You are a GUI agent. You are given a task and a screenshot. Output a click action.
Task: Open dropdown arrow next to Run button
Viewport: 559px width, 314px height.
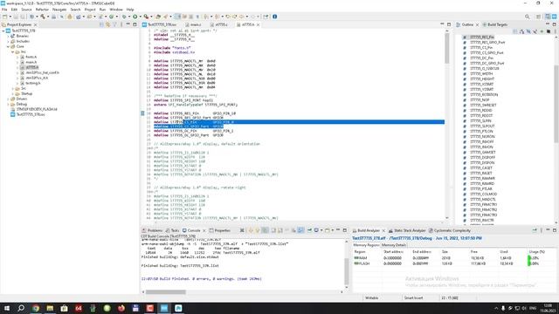coord(140,17)
